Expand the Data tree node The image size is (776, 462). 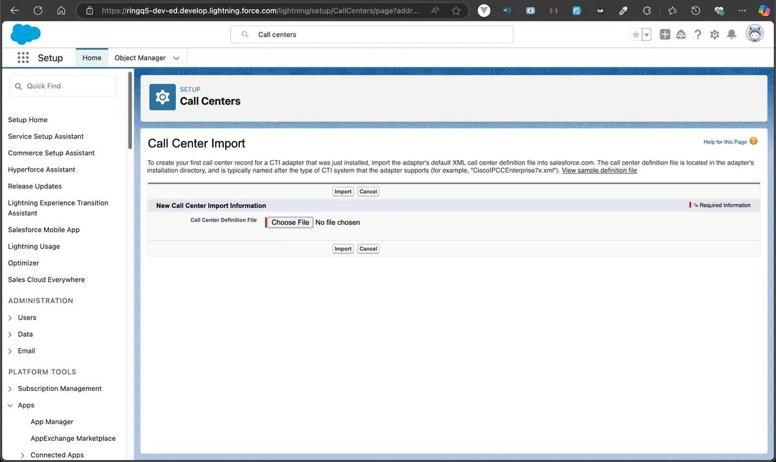tap(10, 335)
